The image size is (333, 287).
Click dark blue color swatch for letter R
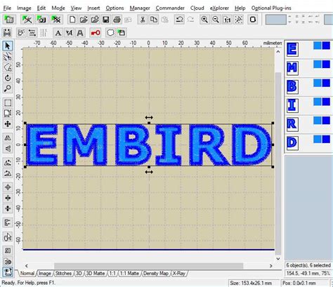[326, 121]
